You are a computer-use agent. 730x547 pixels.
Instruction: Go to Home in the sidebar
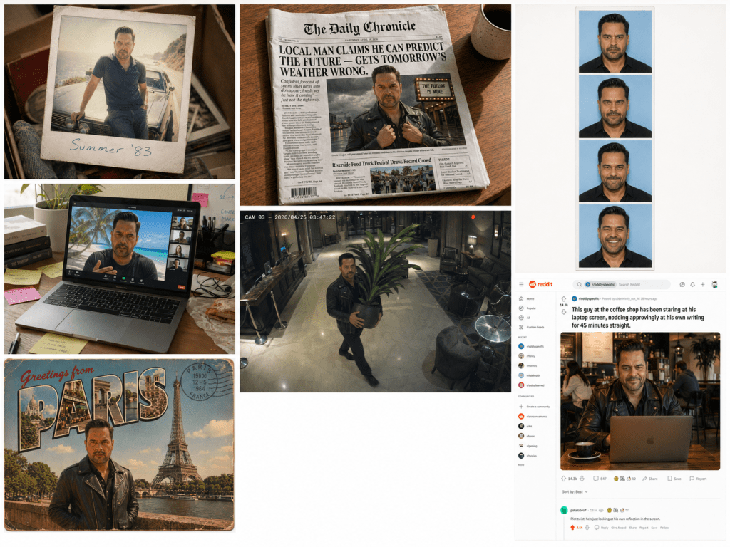click(529, 298)
